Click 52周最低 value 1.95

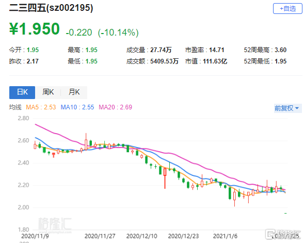coord(280,61)
